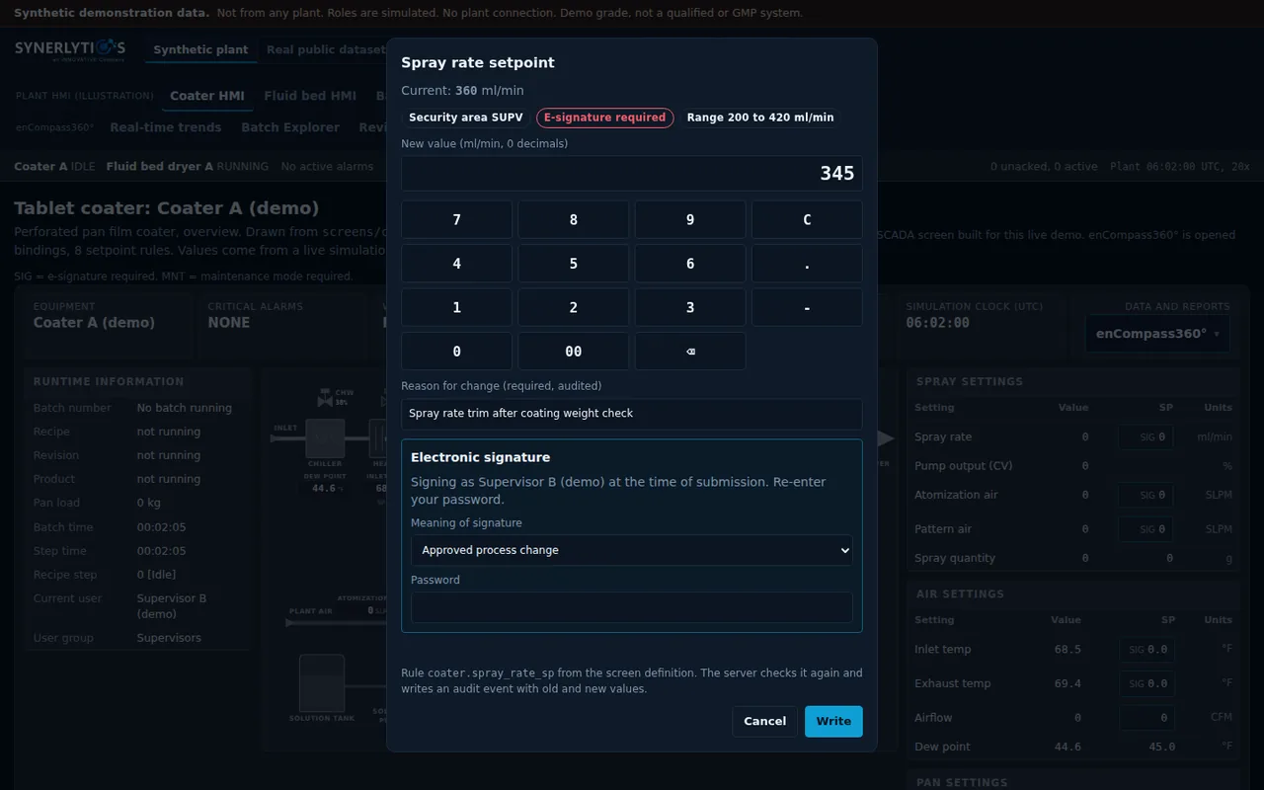Open the Real-time trends view
The height and width of the screenshot is (790, 1264).
(166, 127)
